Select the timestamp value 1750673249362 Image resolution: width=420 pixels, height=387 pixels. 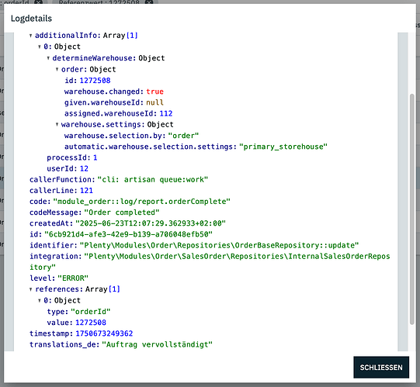104,333
